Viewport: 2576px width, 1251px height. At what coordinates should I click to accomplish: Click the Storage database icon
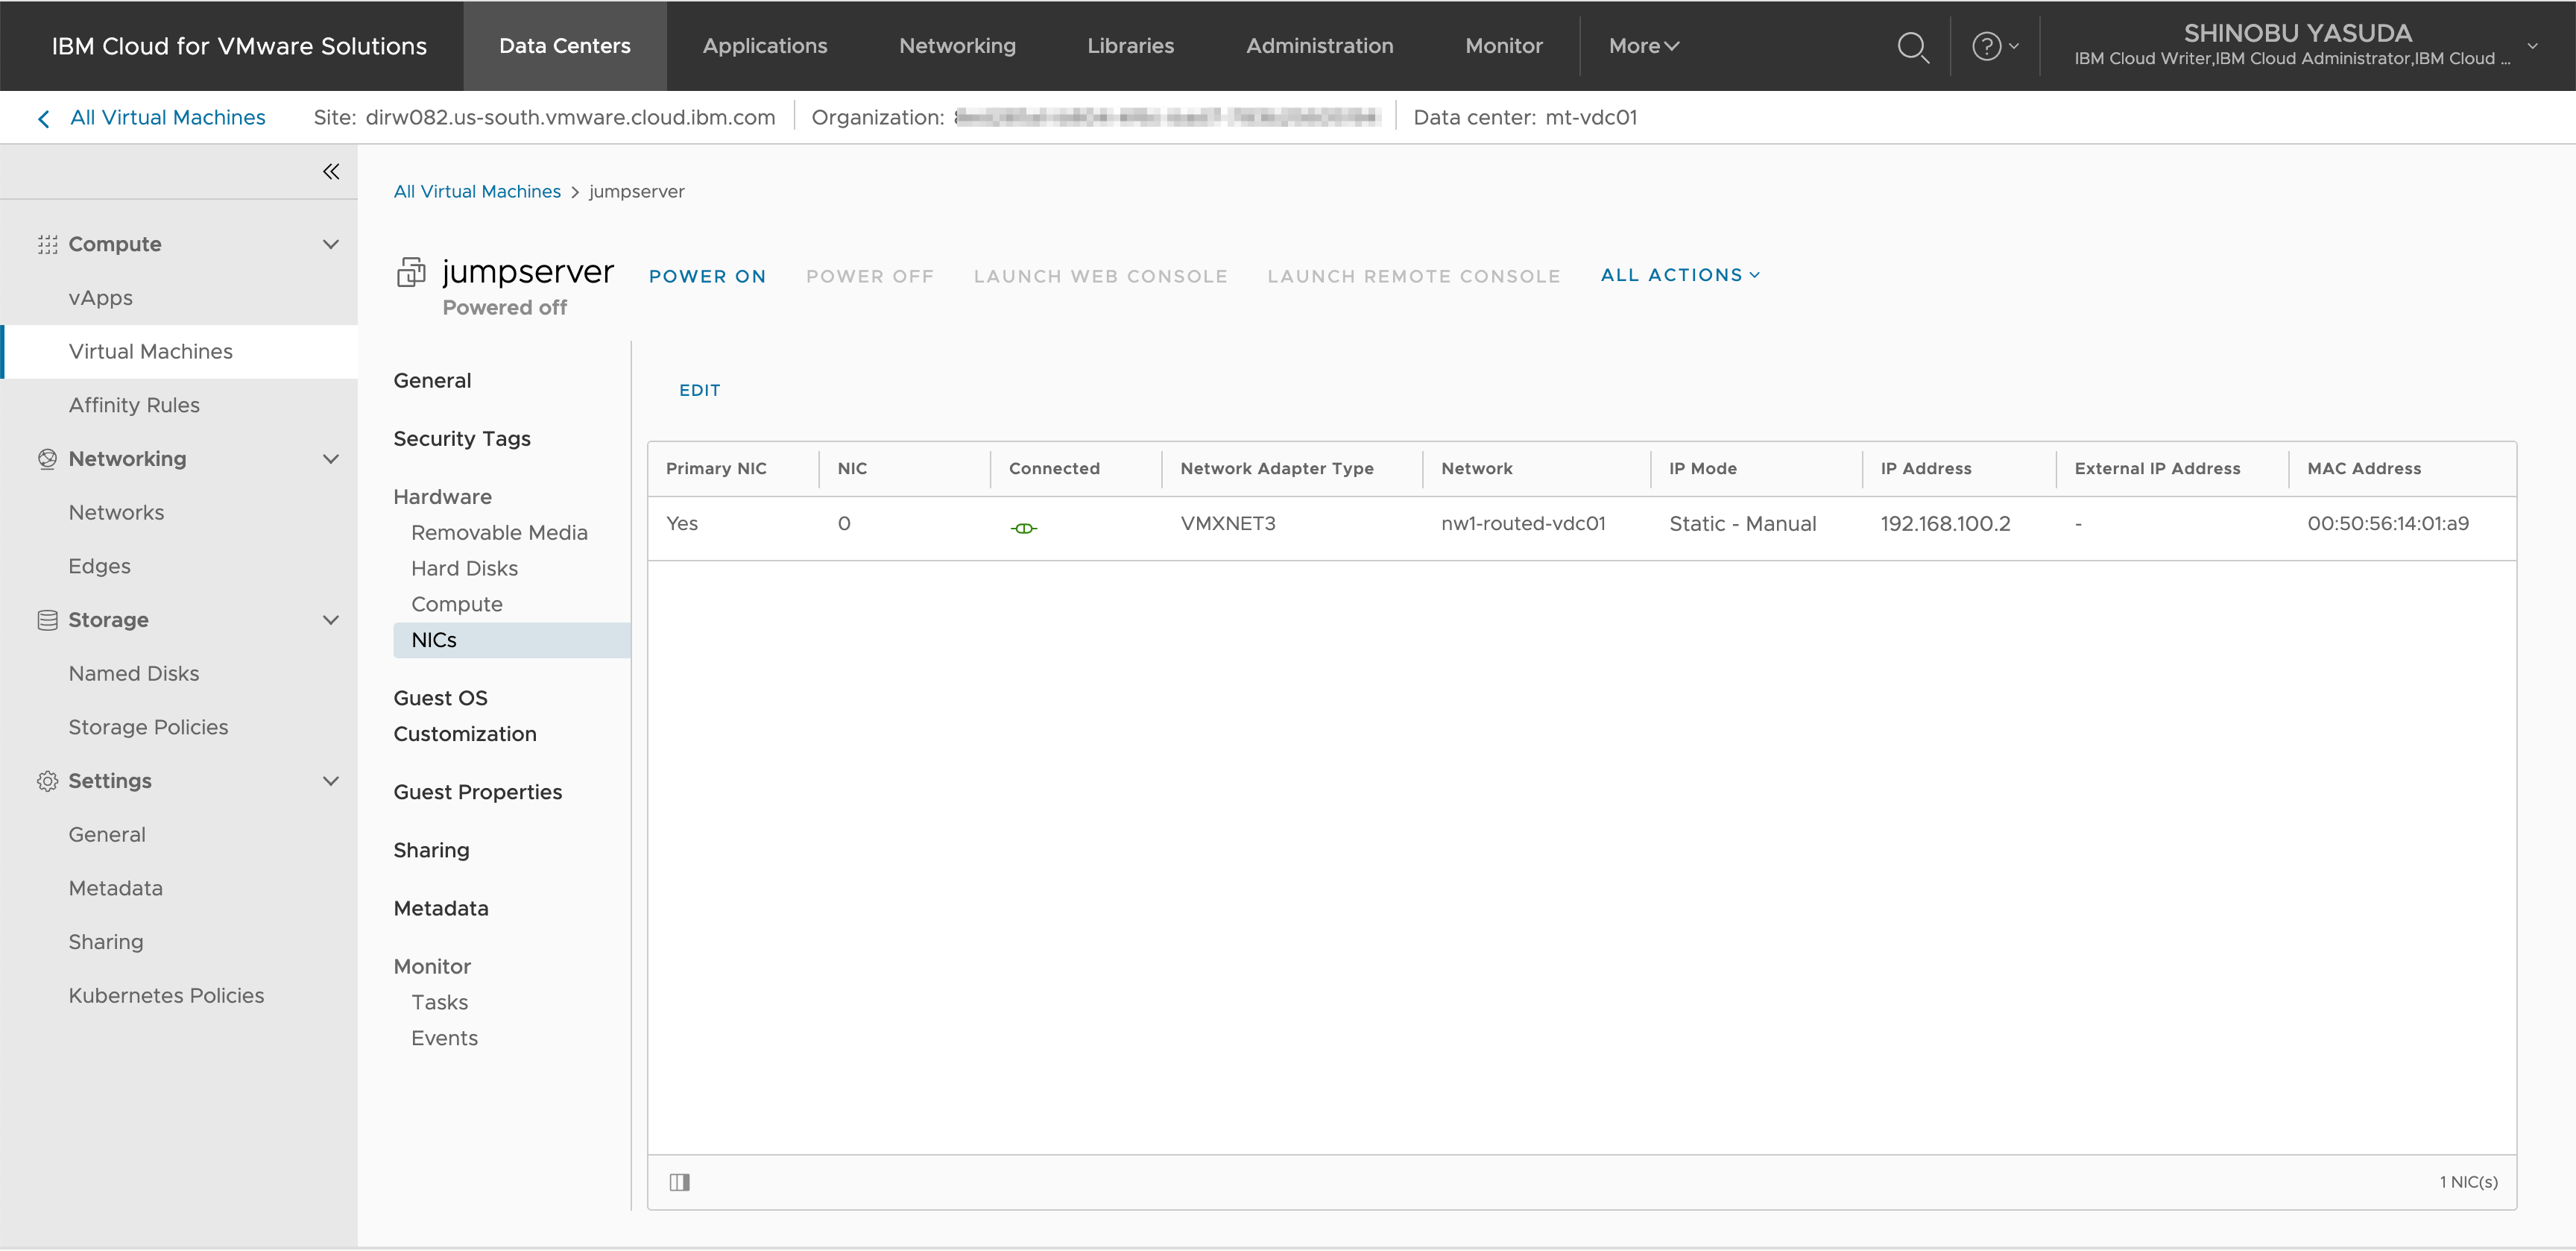[47, 620]
